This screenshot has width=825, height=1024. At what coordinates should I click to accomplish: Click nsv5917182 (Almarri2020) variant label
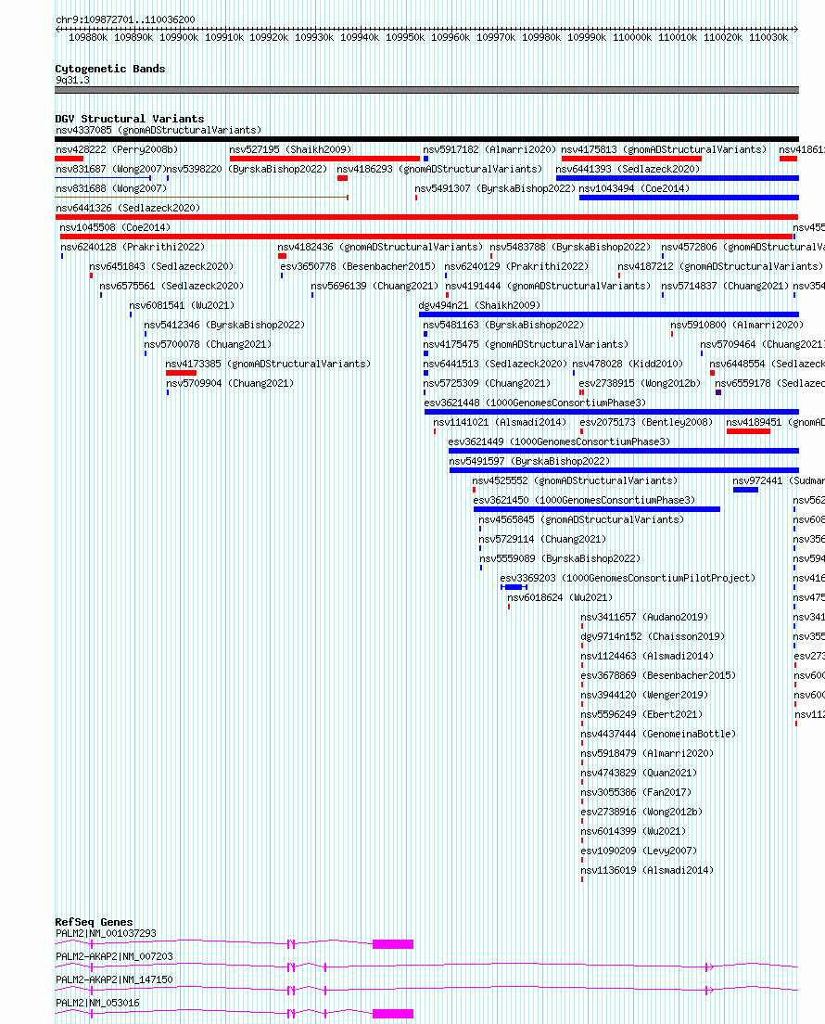[x=489, y=150]
